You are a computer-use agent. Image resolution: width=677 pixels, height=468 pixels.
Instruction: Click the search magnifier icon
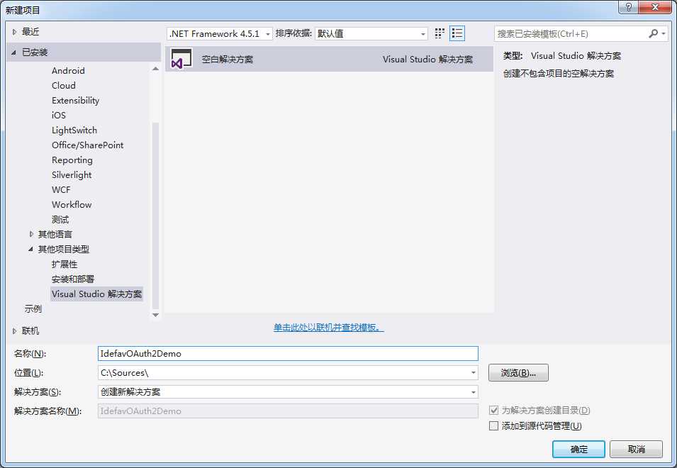tap(654, 33)
